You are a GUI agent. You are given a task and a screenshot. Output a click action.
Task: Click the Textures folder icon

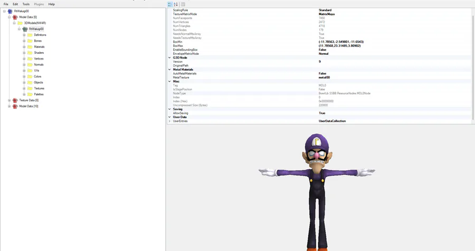(x=30, y=89)
